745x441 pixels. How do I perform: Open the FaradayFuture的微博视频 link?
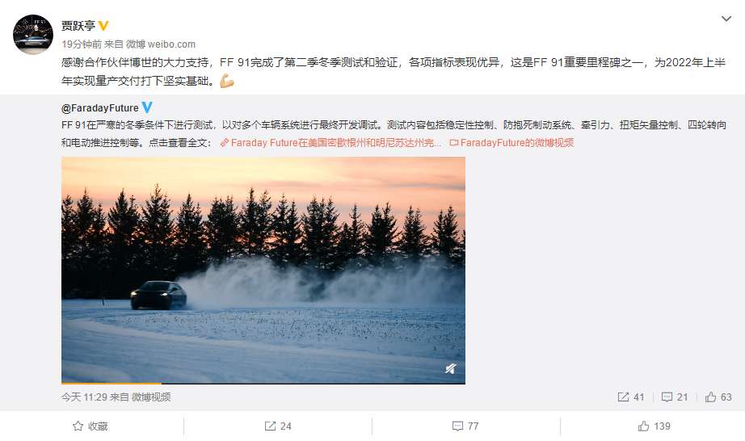click(511, 142)
